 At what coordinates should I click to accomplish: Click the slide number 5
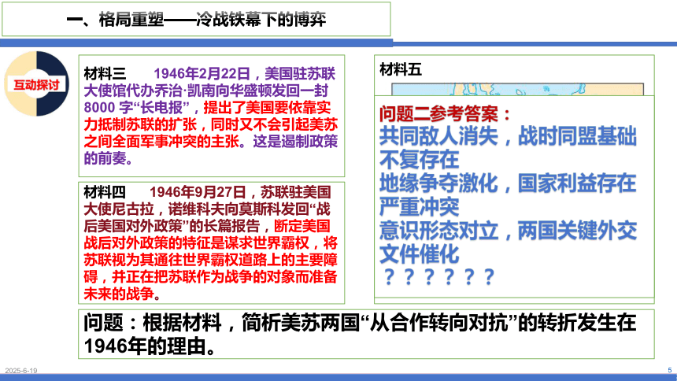point(670,370)
